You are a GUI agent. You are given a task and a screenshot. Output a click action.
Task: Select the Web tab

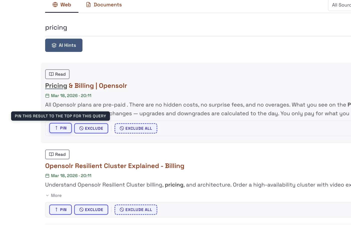click(62, 4)
